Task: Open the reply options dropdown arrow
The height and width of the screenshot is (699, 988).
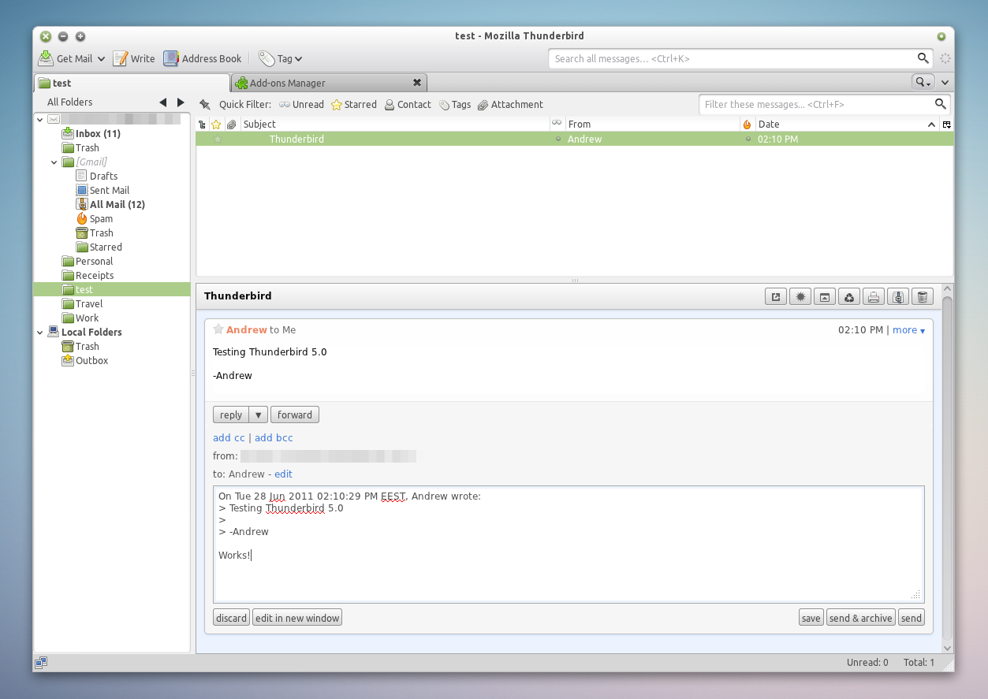Action: (x=259, y=415)
